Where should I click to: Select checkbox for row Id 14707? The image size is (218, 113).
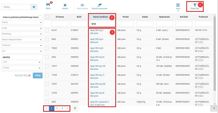point(47,84)
